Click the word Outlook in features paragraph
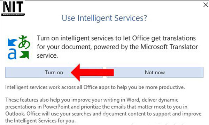This screenshot has height=125, width=209. coord(15,114)
